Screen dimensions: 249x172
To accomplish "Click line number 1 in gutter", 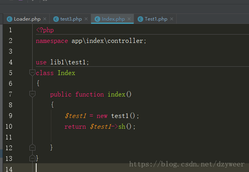I will pyautogui.click(x=10, y=30).
